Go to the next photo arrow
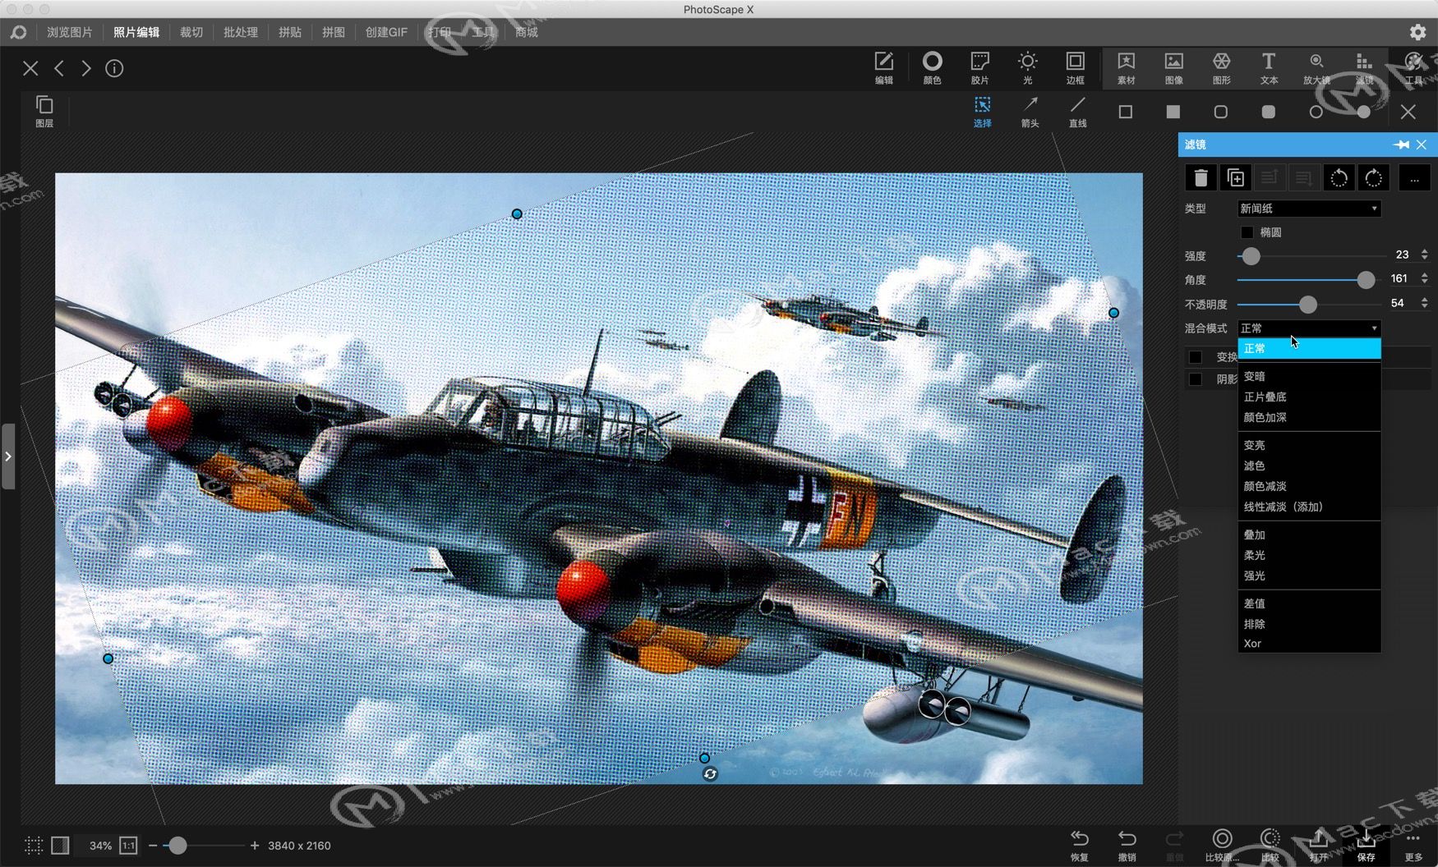The height and width of the screenshot is (867, 1438). point(86,68)
